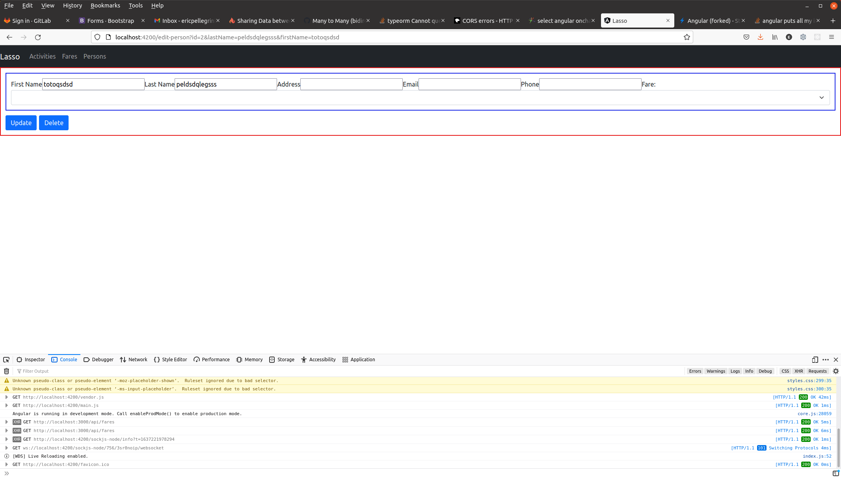841x486 pixels.
Task: Switch to the Network devtools tab
Action: click(x=134, y=360)
